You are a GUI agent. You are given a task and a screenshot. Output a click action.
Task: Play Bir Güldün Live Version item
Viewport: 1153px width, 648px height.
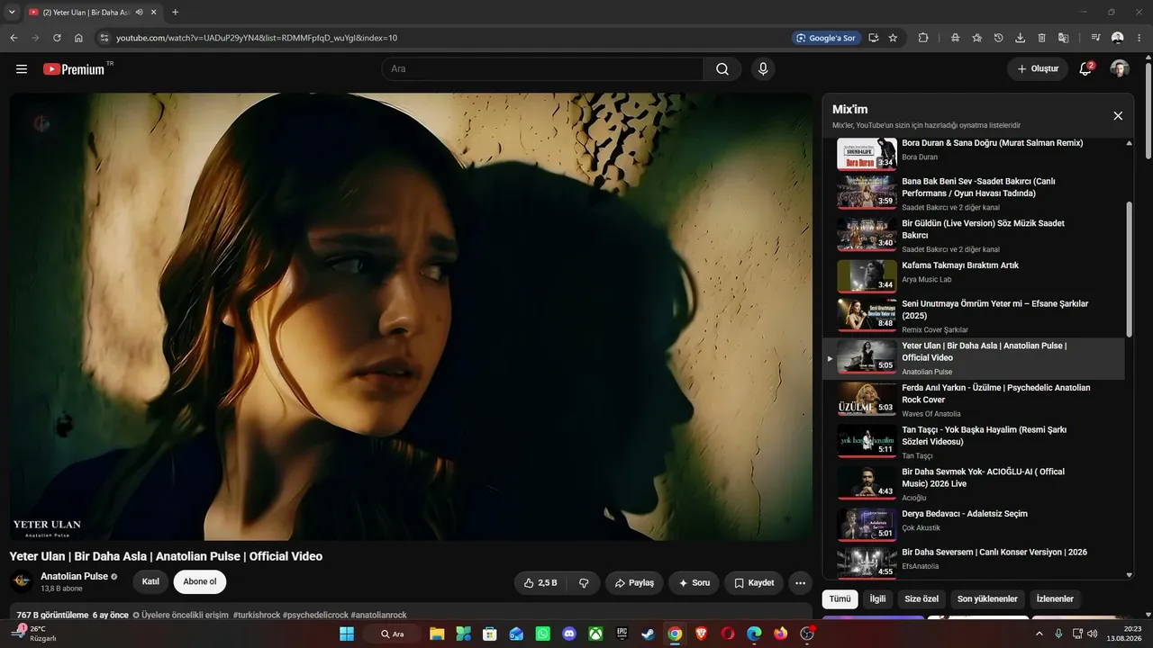[x=975, y=235]
